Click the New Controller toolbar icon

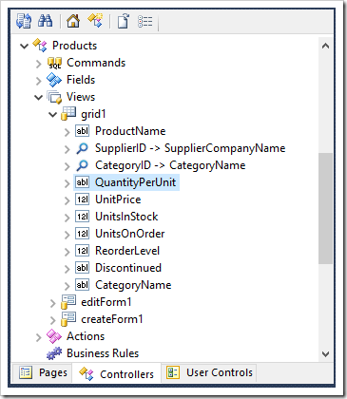click(x=95, y=21)
